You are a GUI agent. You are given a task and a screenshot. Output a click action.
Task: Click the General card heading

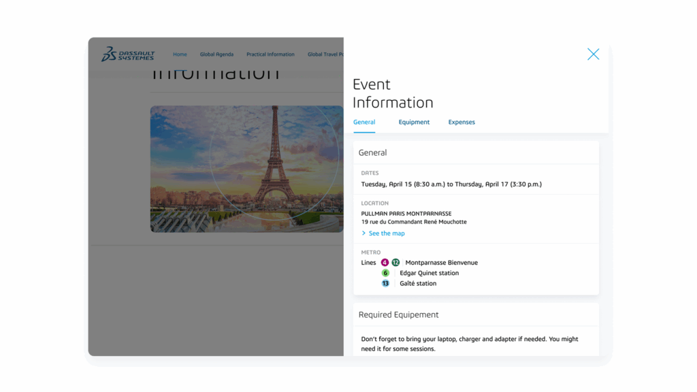point(372,153)
